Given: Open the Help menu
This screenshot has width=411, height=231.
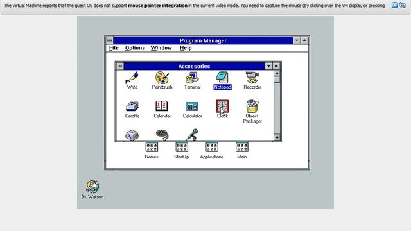Looking at the screenshot, I should 186,48.
